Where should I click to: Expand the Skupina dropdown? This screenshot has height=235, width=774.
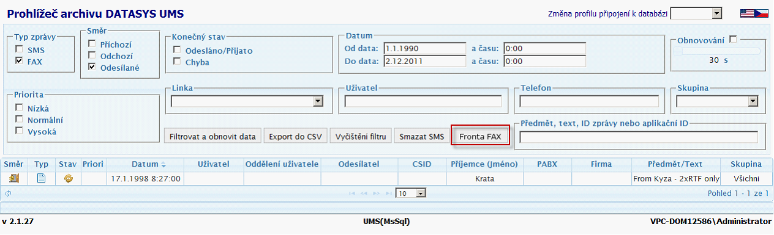tap(718, 101)
